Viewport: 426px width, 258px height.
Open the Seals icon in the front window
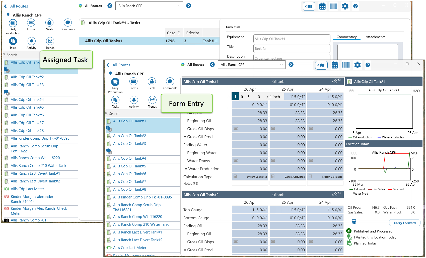(152, 82)
